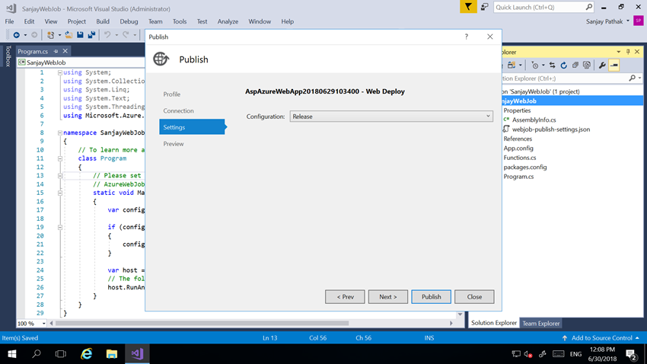Open the Solution Explorer window options dropdown
The image size is (647, 364).
click(x=619, y=52)
